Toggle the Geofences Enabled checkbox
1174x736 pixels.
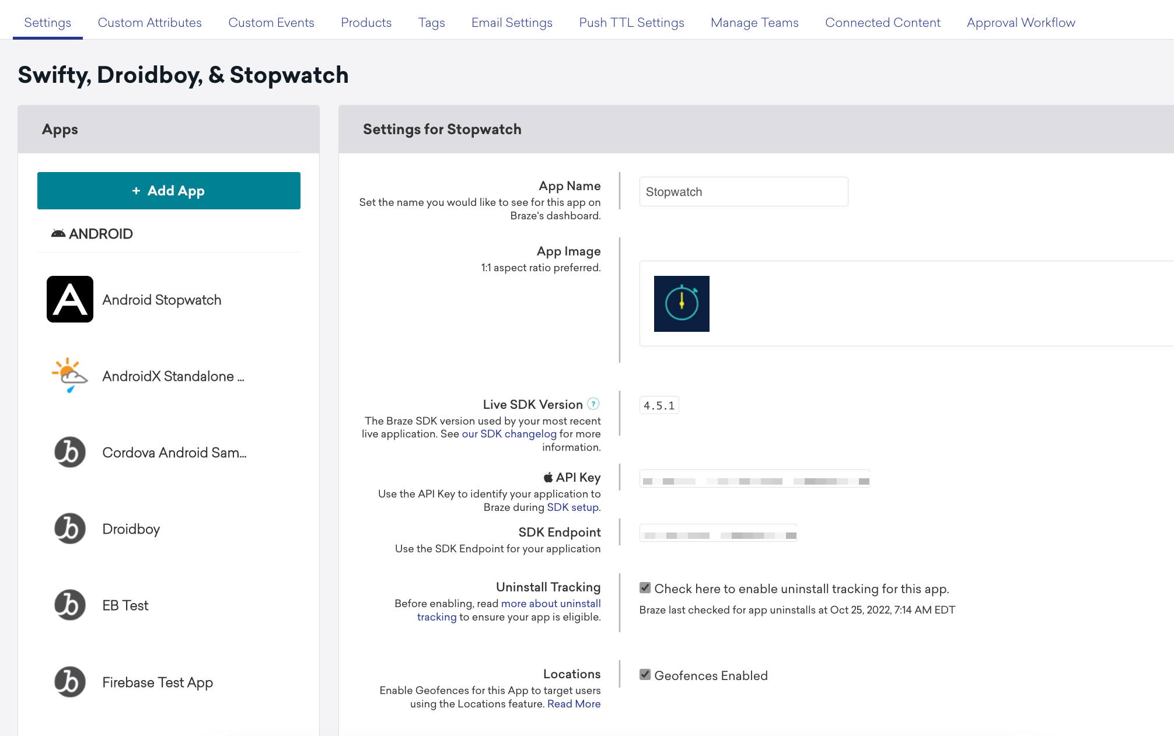(645, 675)
